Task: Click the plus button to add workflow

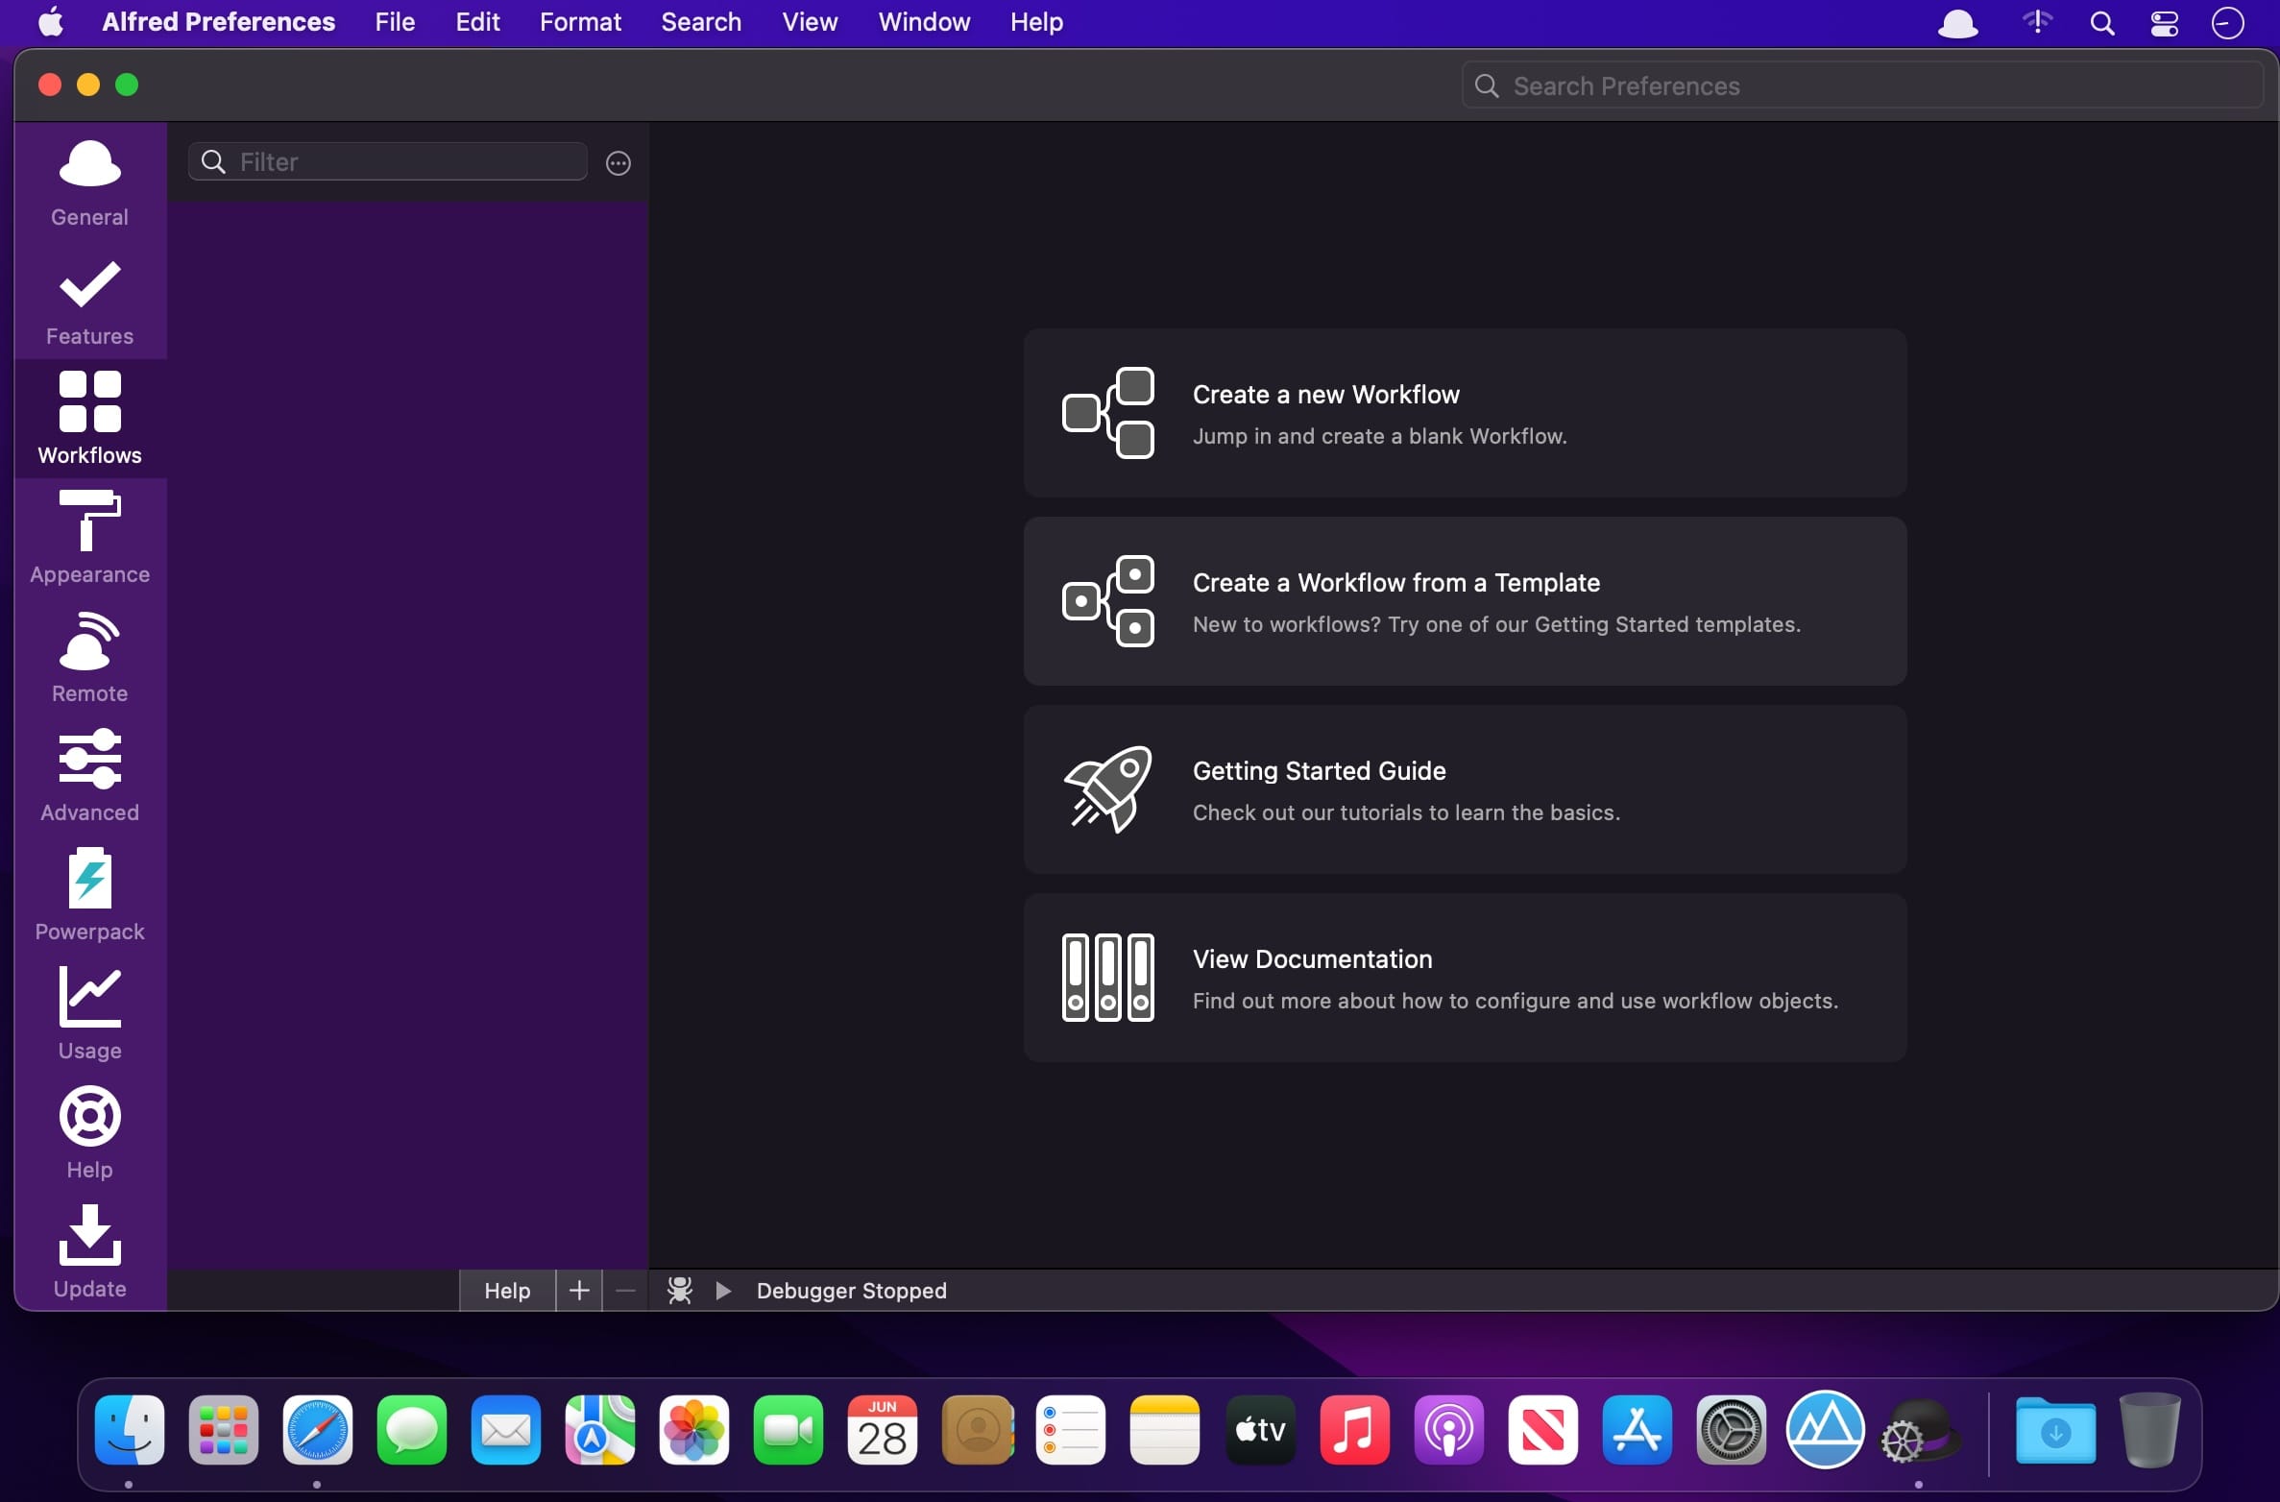Action: [x=579, y=1290]
